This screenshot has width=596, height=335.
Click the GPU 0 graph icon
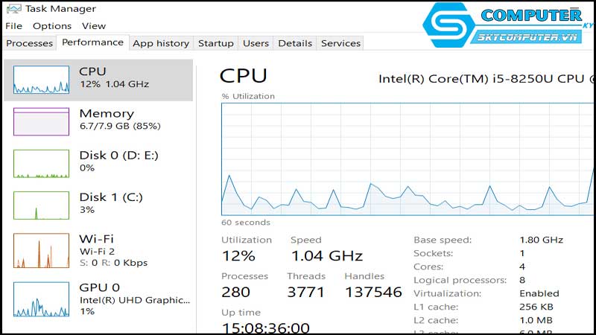[42, 299]
